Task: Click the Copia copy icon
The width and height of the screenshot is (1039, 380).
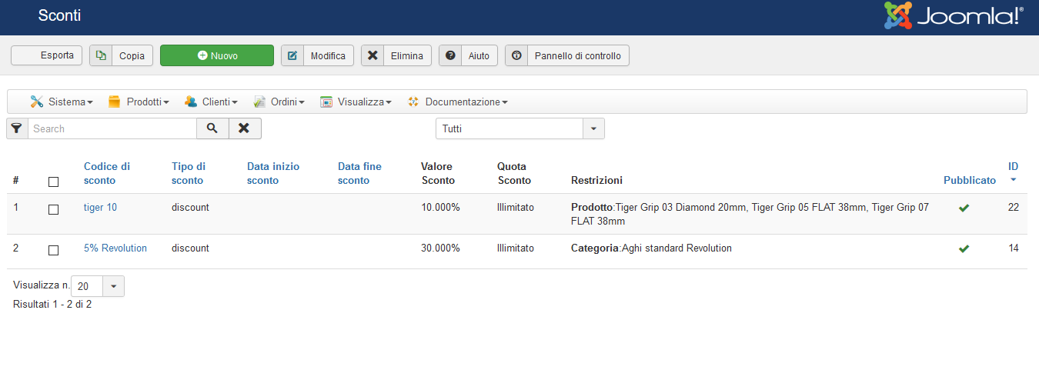Action: coord(101,56)
